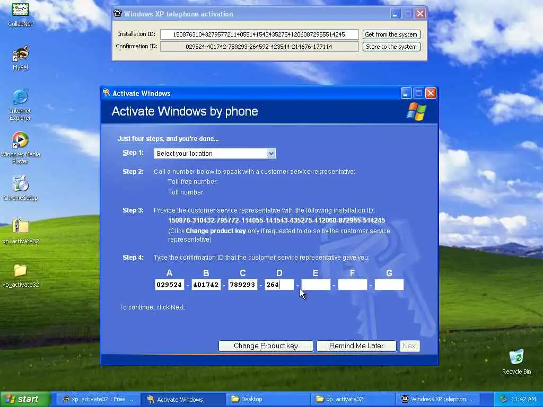This screenshot has width=543, height=407.
Task: Minimize the Activate Windows dialog
Action: (x=406, y=93)
